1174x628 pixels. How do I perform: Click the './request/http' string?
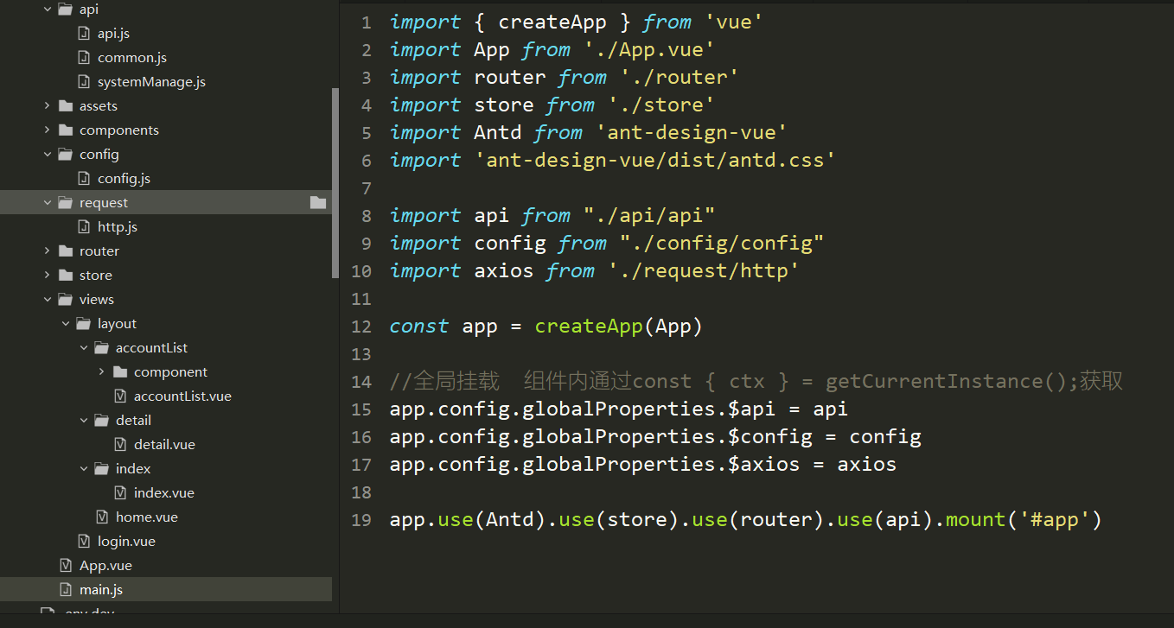[x=704, y=271]
